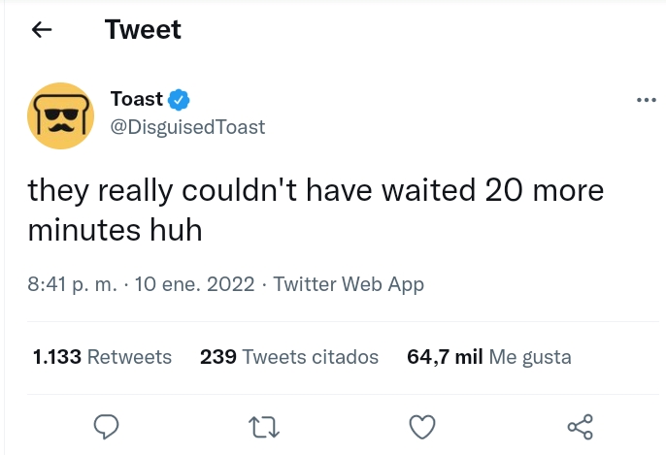Open the share tweet icon
This screenshot has width=666, height=455.
579,426
